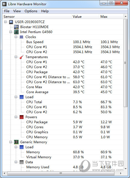Click the 66.7 % max CPU Total value
Screen dimensions: 130x178
106,102
